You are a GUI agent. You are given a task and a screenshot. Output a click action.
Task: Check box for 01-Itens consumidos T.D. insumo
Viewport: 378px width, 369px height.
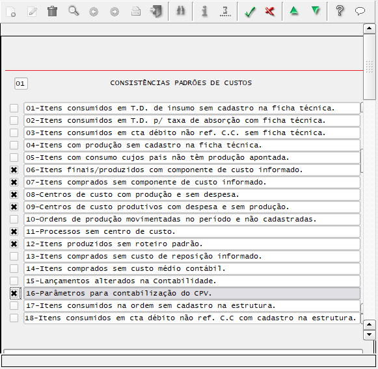[x=14, y=108]
